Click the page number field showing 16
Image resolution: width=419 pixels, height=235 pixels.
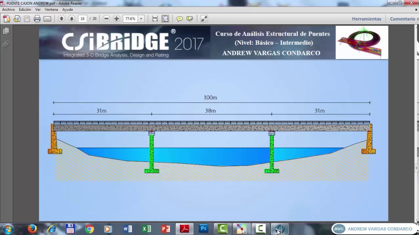82,19
